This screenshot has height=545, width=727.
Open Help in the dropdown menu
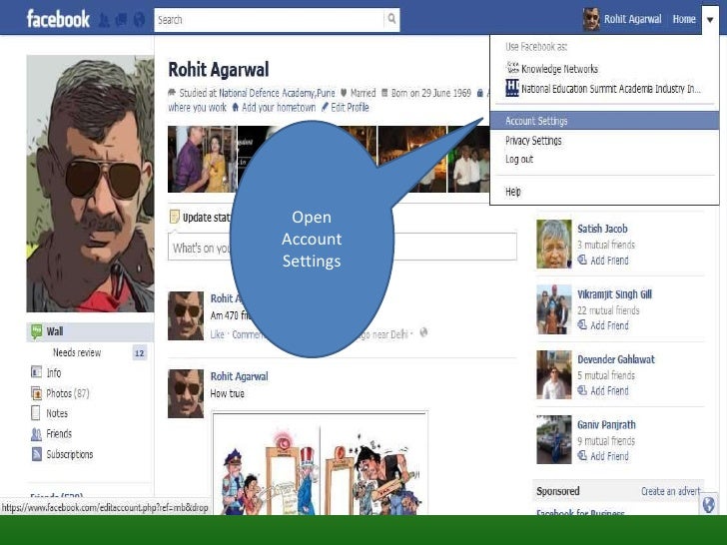point(513,192)
